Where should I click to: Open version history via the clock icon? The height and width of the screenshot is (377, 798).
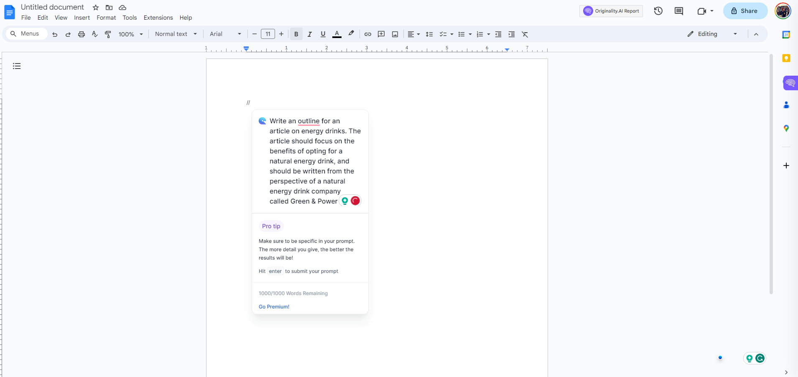click(x=658, y=11)
